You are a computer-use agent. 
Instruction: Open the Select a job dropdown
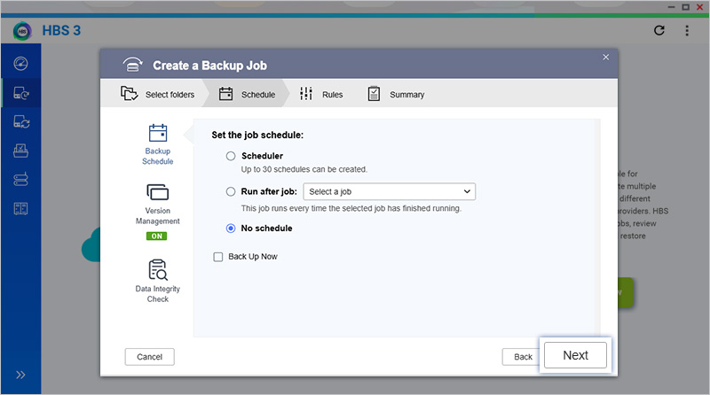(390, 191)
